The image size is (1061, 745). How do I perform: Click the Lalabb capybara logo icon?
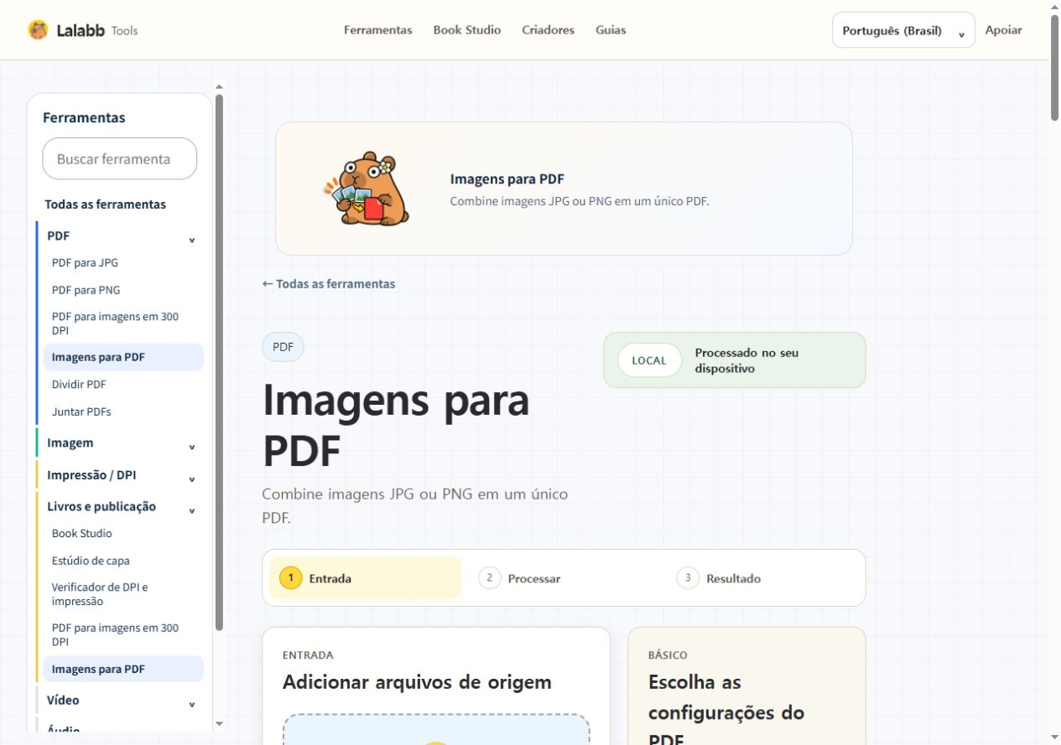click(x=39, y=30)
